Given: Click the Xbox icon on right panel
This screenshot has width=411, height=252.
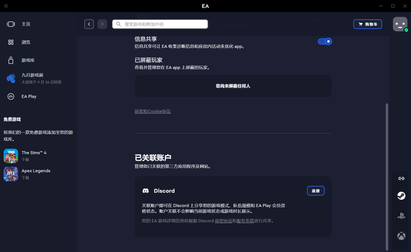Looking at the screenshot, I should coord(401,236).
